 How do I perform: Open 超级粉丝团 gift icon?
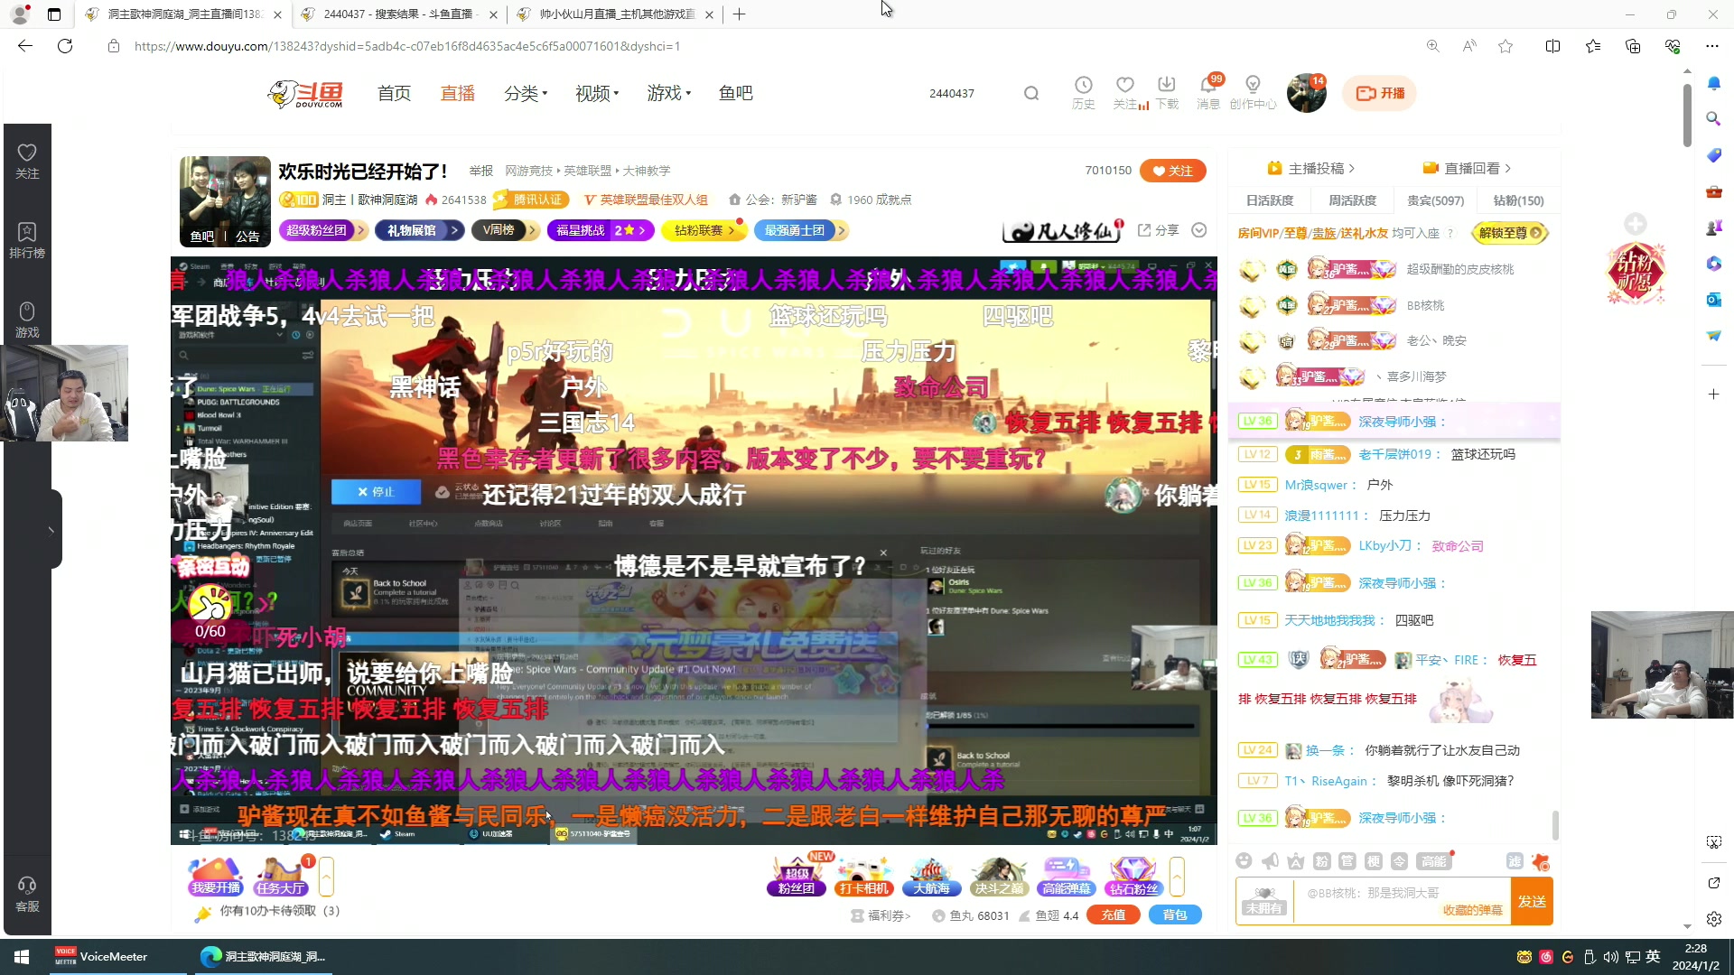[x=797, y=876]
